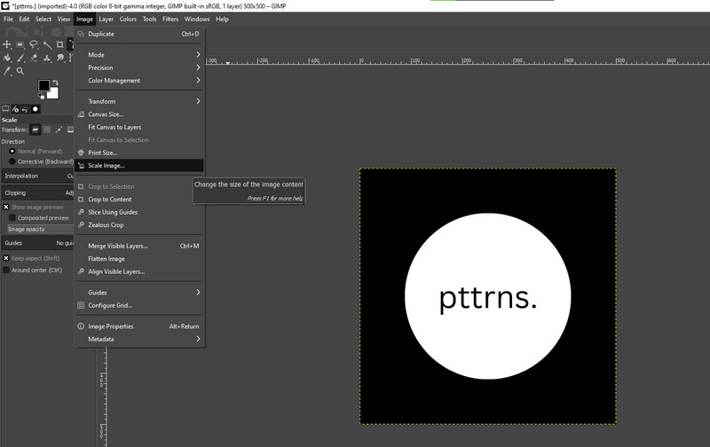
Task: Enable Composited preview checkbox
Action: [12, 218]
